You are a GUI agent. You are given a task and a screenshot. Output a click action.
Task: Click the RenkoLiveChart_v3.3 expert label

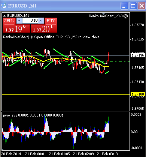(x=106, y=16)
